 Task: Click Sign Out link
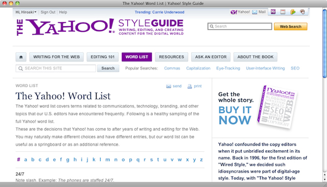pyautogui.click(x=48, y=12)
